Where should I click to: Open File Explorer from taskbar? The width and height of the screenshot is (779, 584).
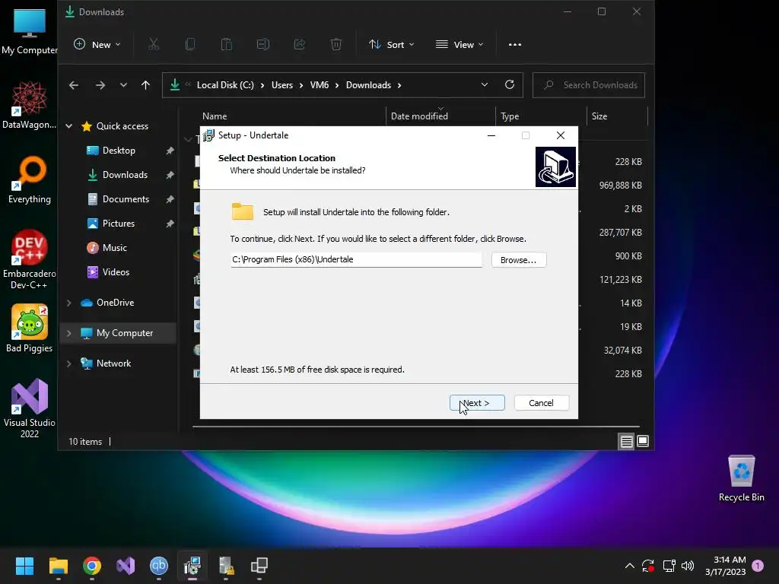[x=58, y=566]
